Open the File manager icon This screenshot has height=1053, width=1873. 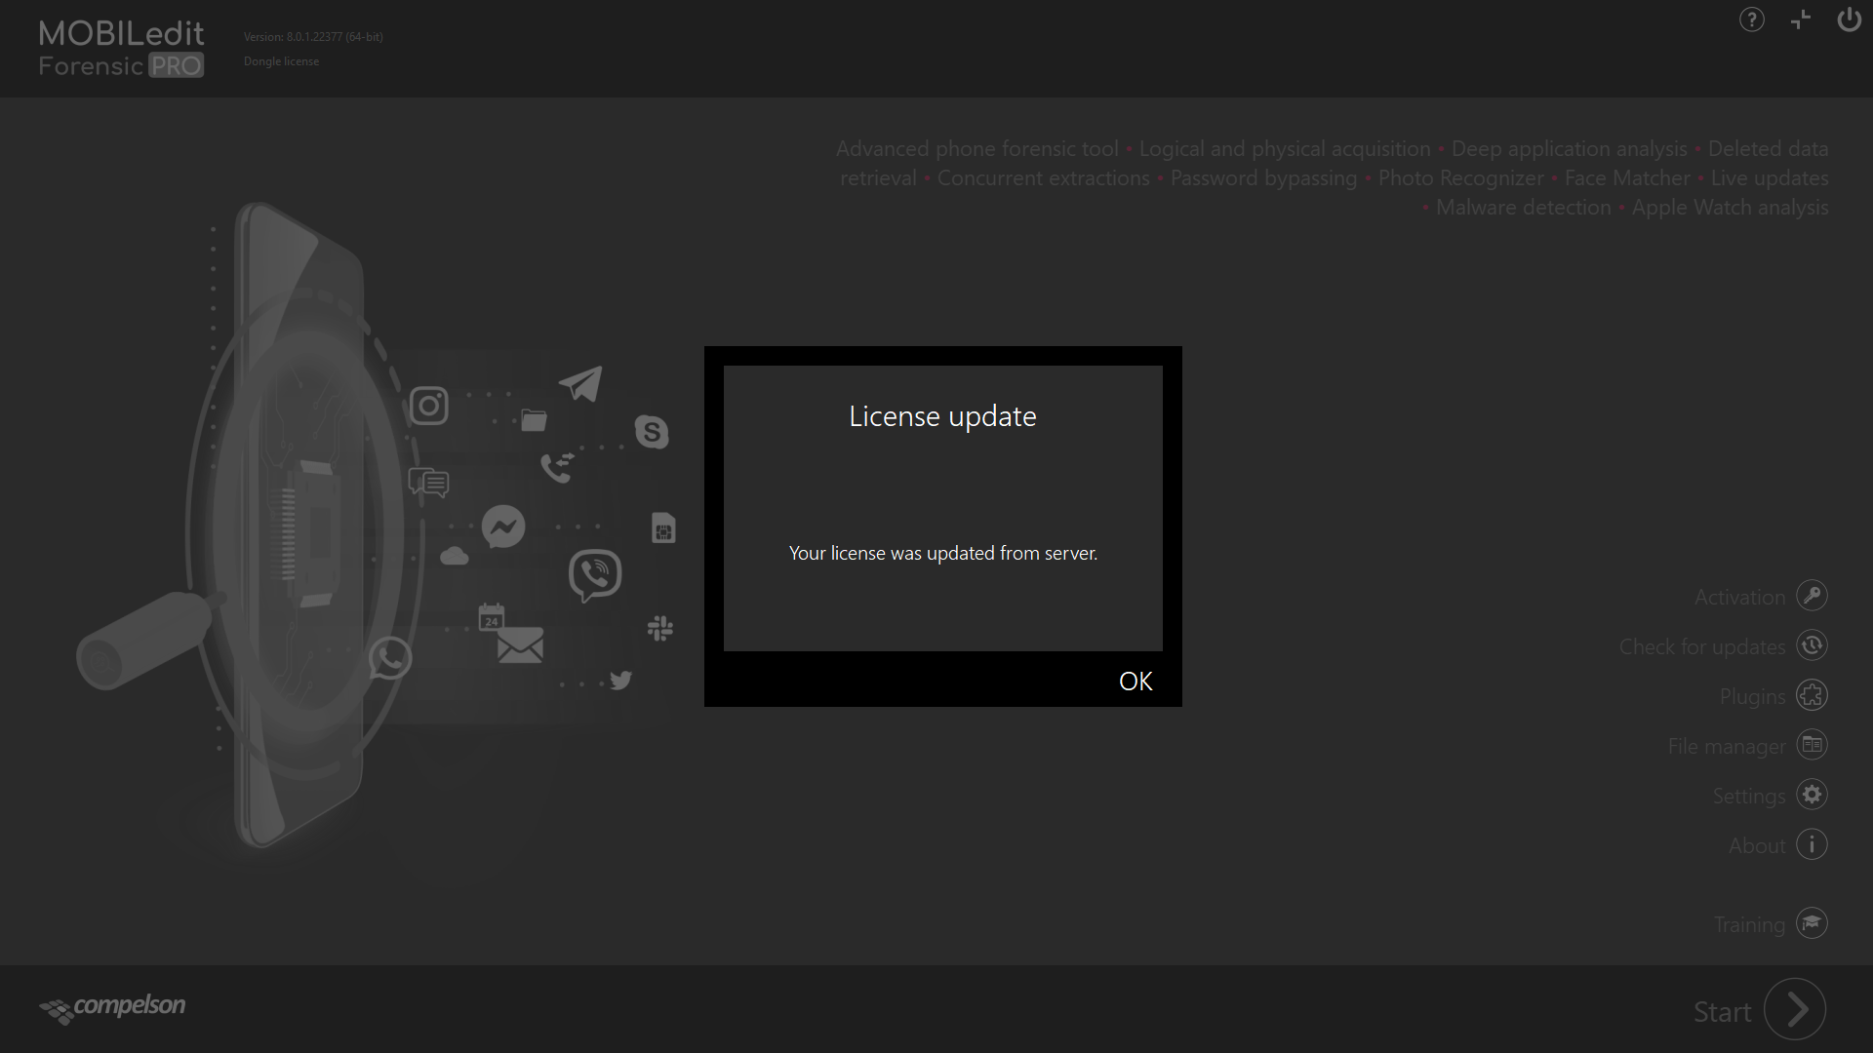pyautogui.click(x=1812, y=745)
